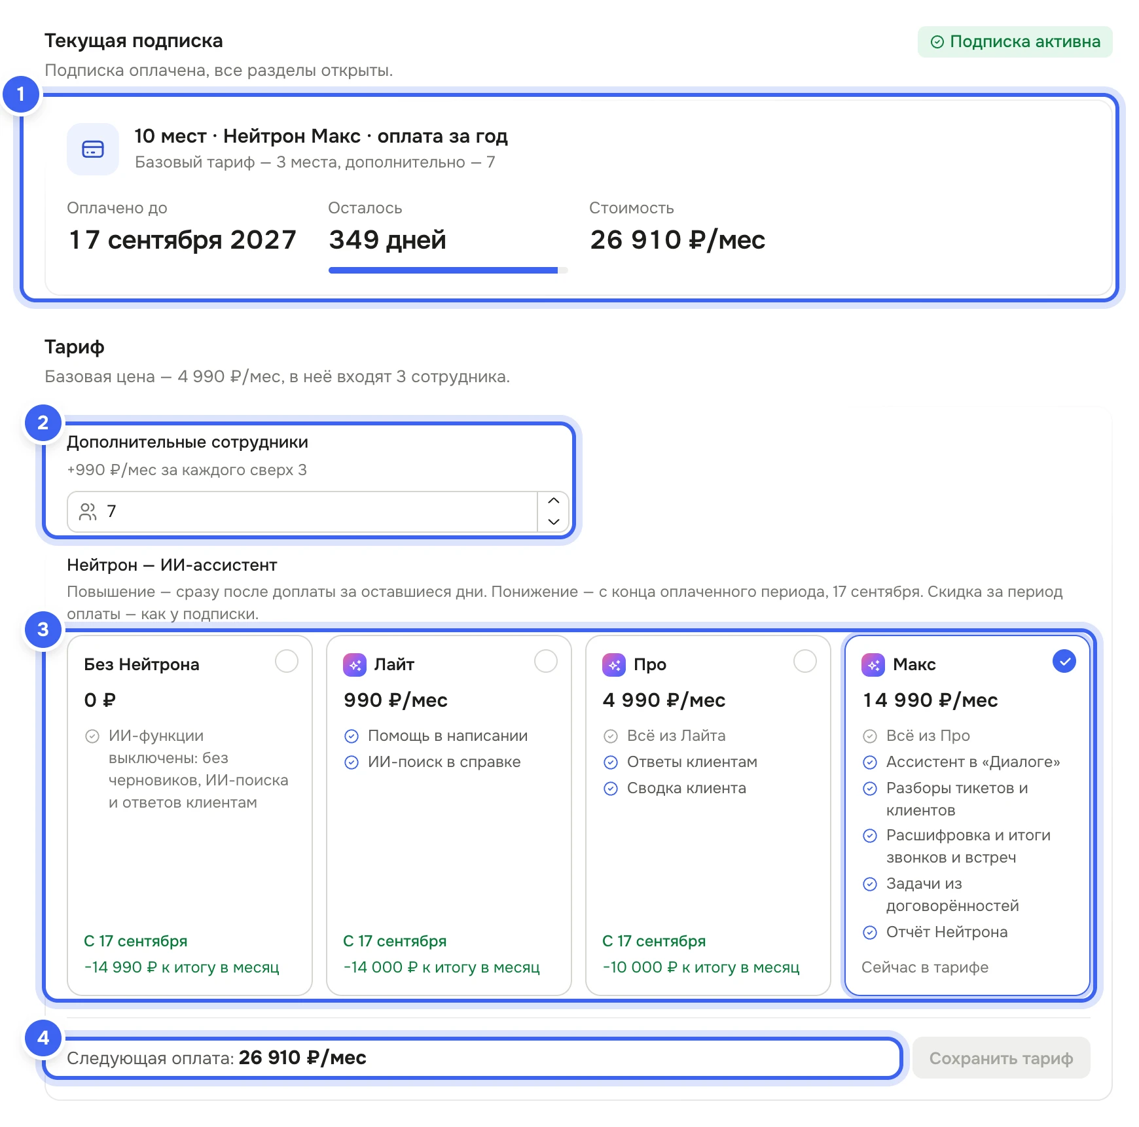The width and height of the screenshot is (1139, 1127).
Task: Click check icon beside Сводка клиента
Action: click(611, 789)
